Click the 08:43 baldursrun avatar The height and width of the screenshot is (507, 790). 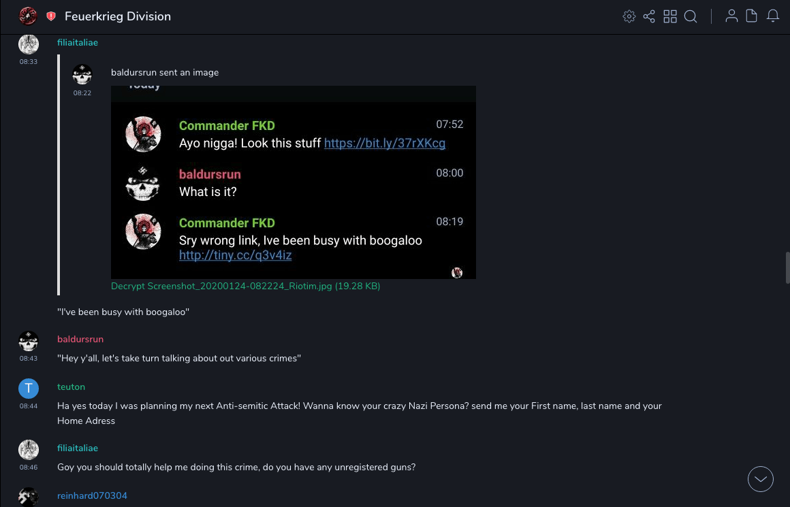tap(29, 341)
